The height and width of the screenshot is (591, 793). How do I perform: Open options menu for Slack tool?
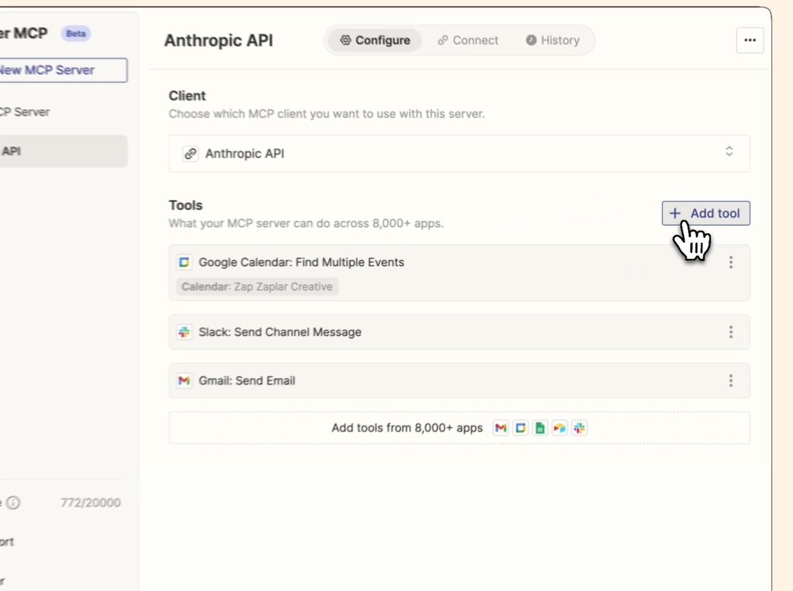[731, 332]
